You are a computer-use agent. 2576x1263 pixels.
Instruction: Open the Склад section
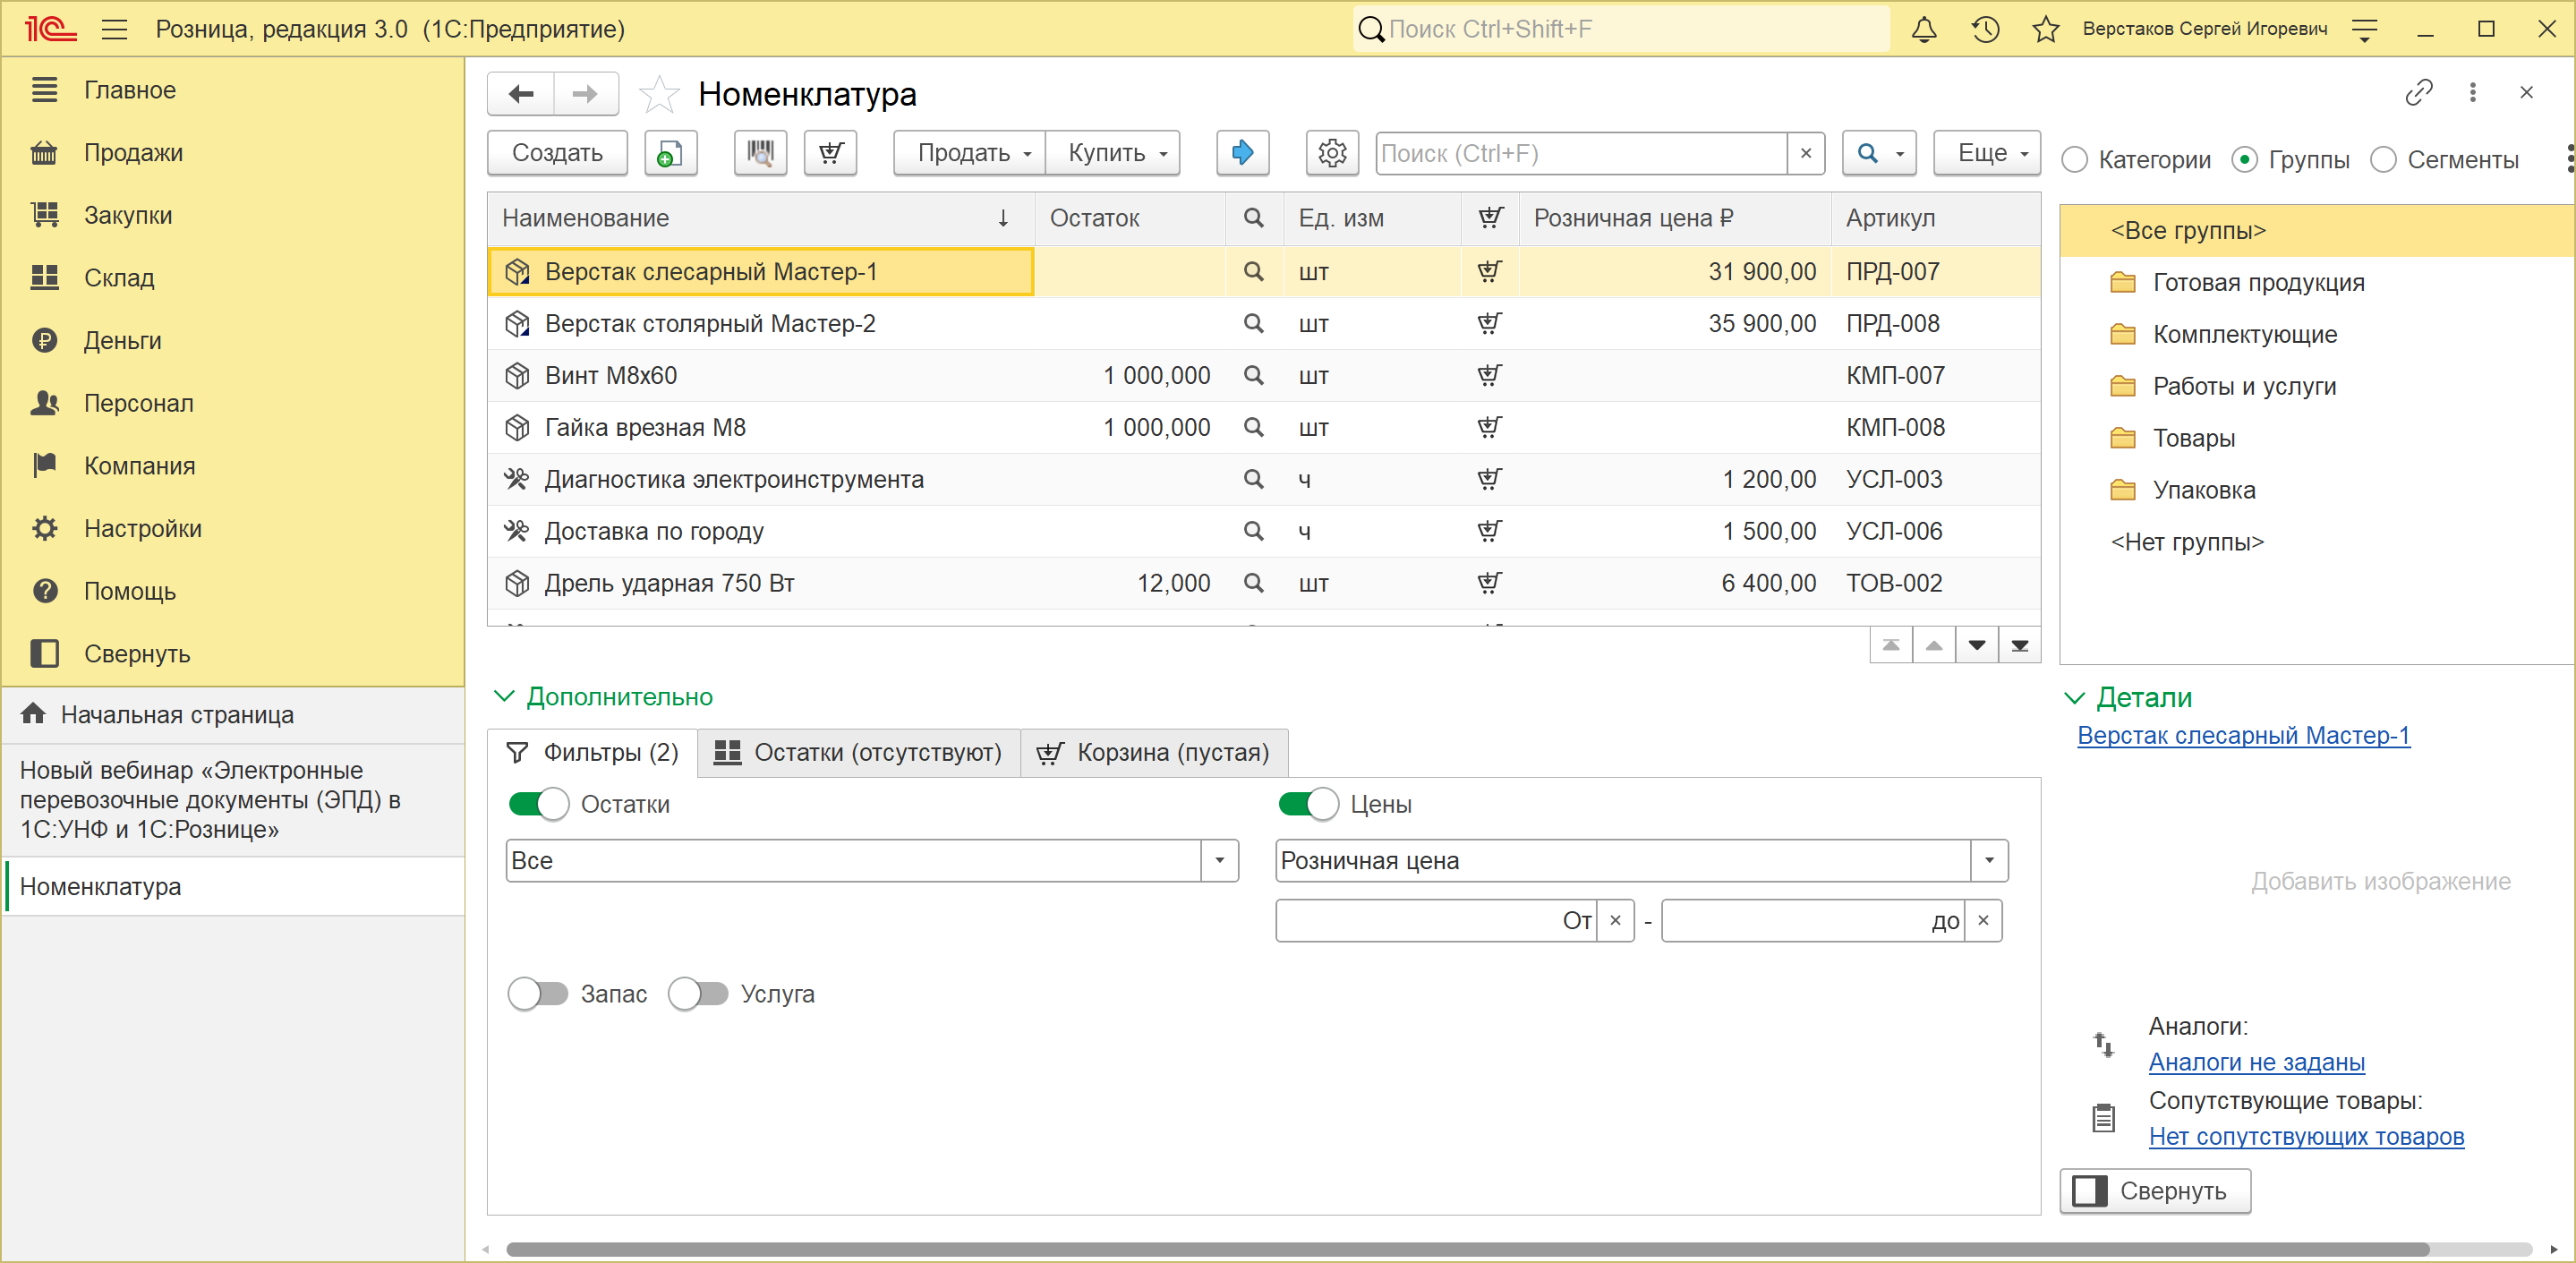coord(119,277)
